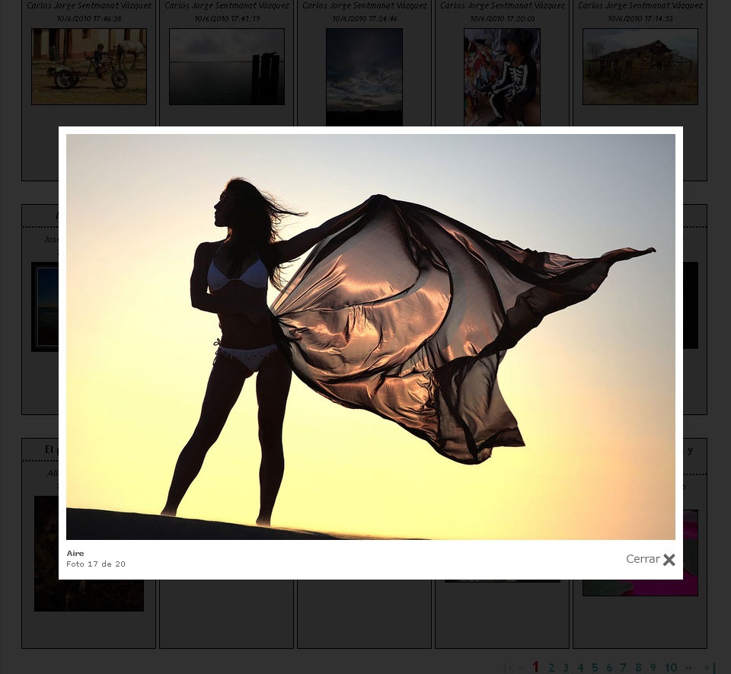Click the enlarged Aire photo

[371, 337]
